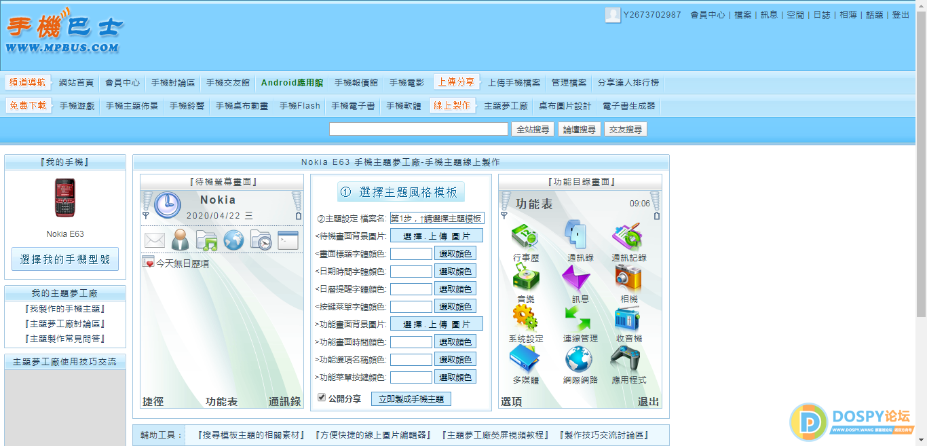Image resolution: width=927 pixels, height=446 pixels.
Task: Click the 網際網路 globe icon
Action: coord(578,359)
